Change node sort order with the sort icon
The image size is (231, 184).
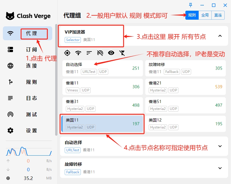coord(89,53)
